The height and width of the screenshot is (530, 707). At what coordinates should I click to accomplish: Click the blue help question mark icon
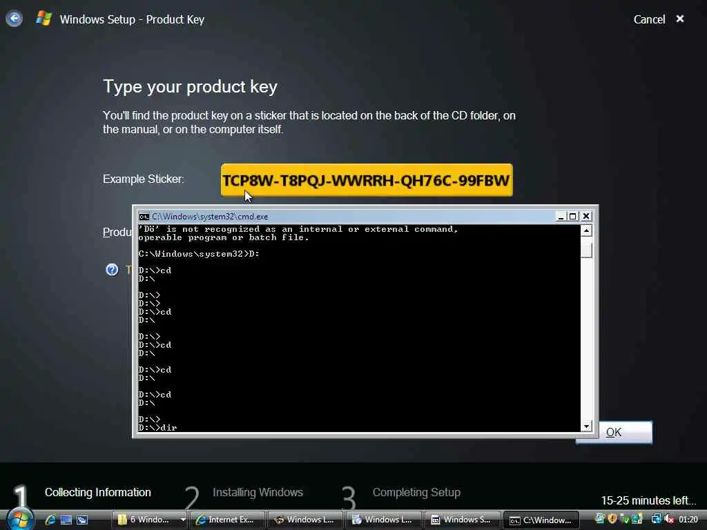pyautogui.click(x=112, y=270)
